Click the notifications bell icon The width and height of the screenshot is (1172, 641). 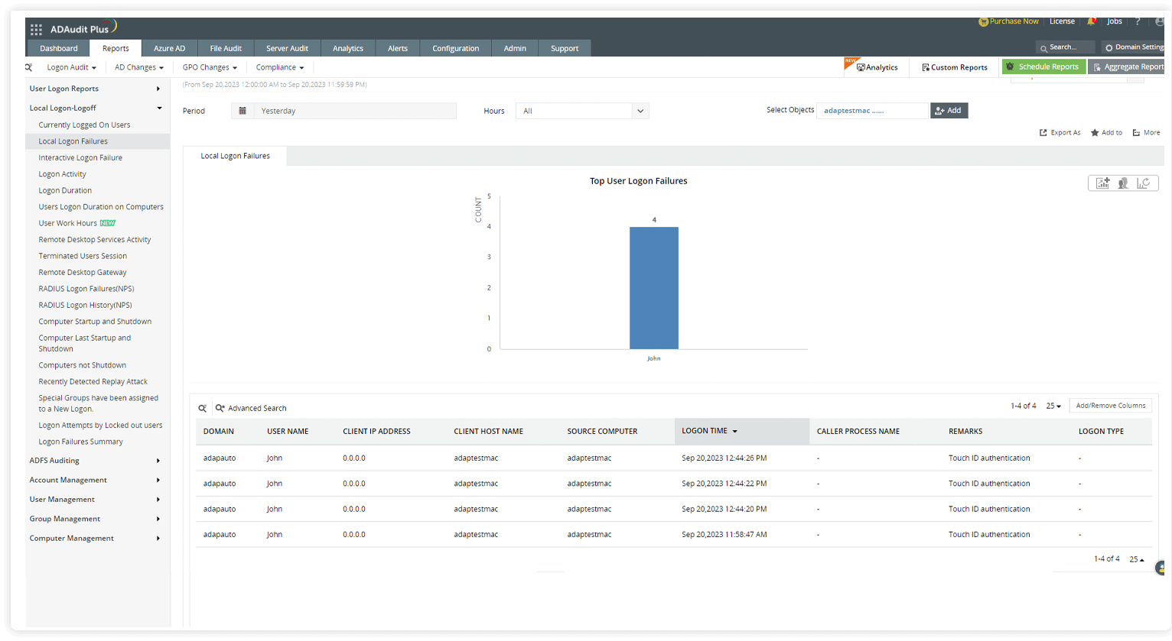click(1092, 21)
